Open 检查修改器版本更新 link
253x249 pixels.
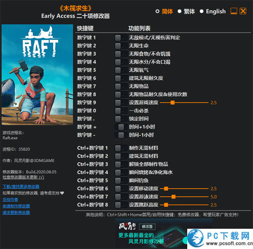point(23,177)
